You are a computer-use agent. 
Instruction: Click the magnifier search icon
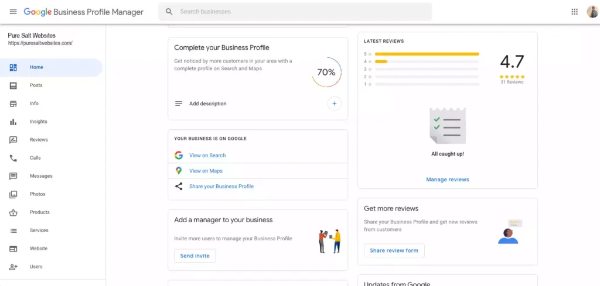click(x=169, y=12)
